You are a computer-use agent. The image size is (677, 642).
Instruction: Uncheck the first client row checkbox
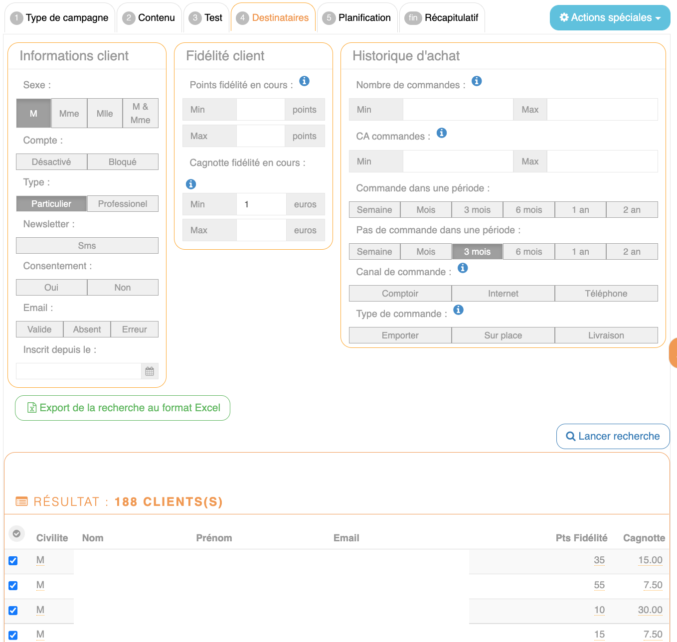(x=13, y=561)
